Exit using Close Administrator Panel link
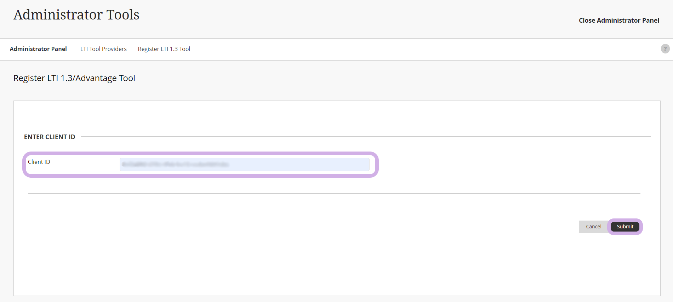This screenshot has width=673, height=302. coord(618,21)
